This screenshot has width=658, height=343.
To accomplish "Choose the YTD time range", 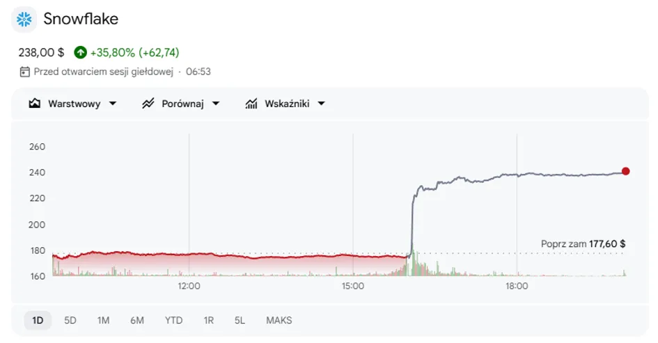I will 173,320.
